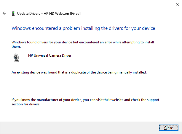Click the "section for drivers." line
This screenshot has width=182, height=134.
pos(26,104)
